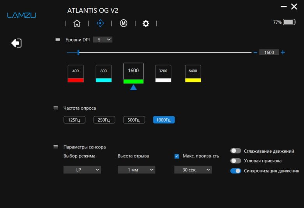Set polling rate to 125Гц
The width and height of the screenshot is (304, 208).
point(74,120)
